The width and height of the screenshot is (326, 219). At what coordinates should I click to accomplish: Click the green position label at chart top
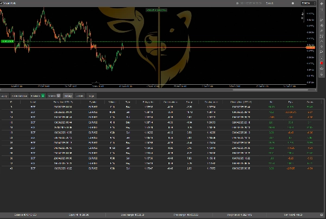coord(156,10)
